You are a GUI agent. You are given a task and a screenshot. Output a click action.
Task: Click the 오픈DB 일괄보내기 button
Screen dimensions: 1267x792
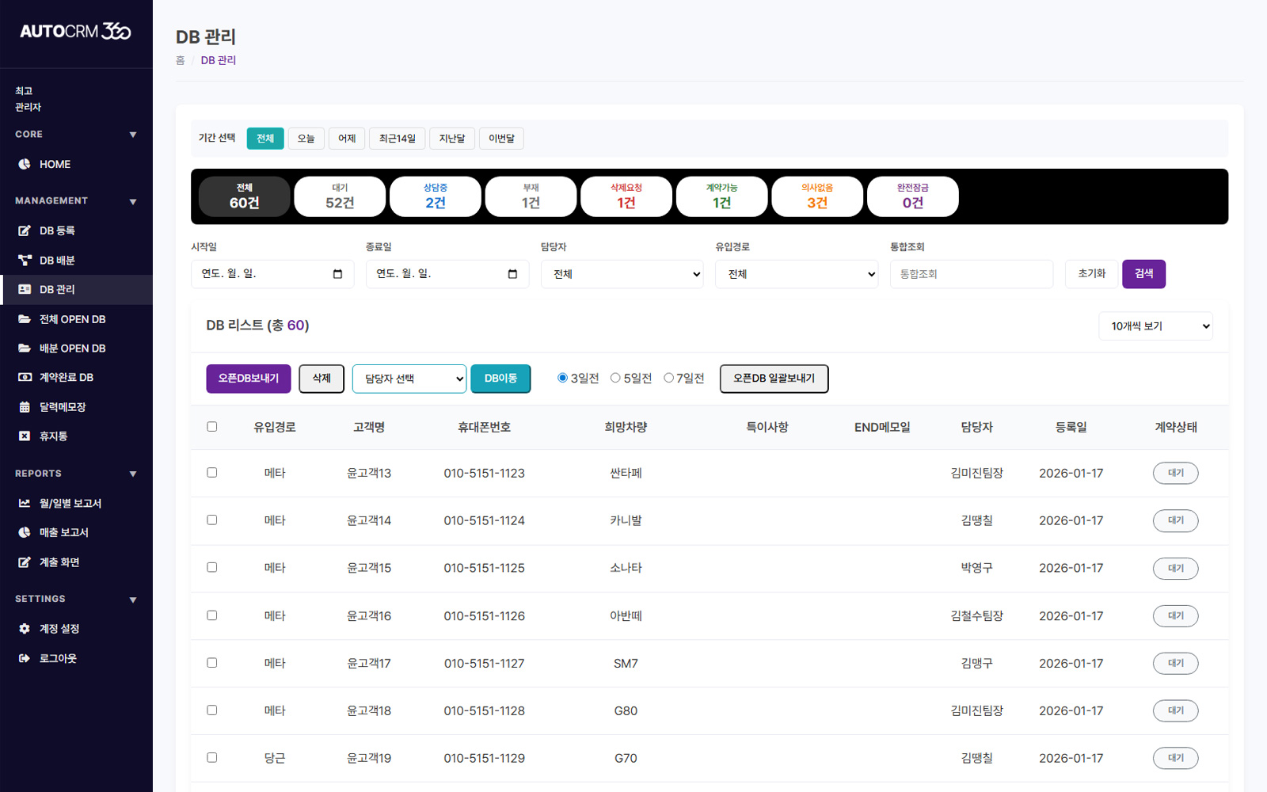[774, 379]
